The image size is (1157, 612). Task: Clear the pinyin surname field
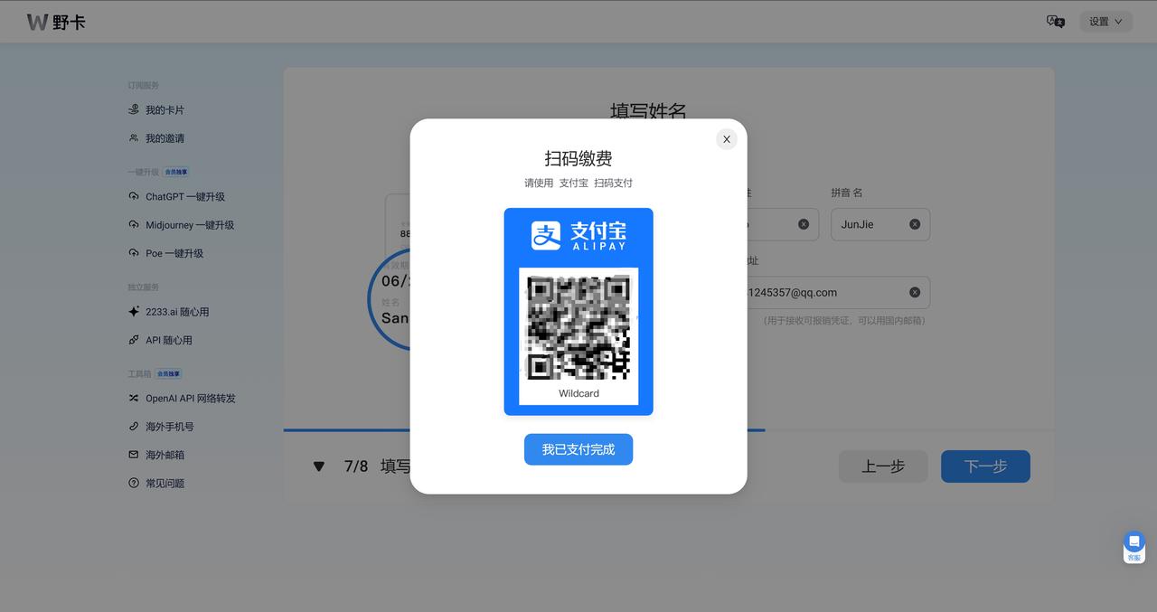click(x=804, y=224)
